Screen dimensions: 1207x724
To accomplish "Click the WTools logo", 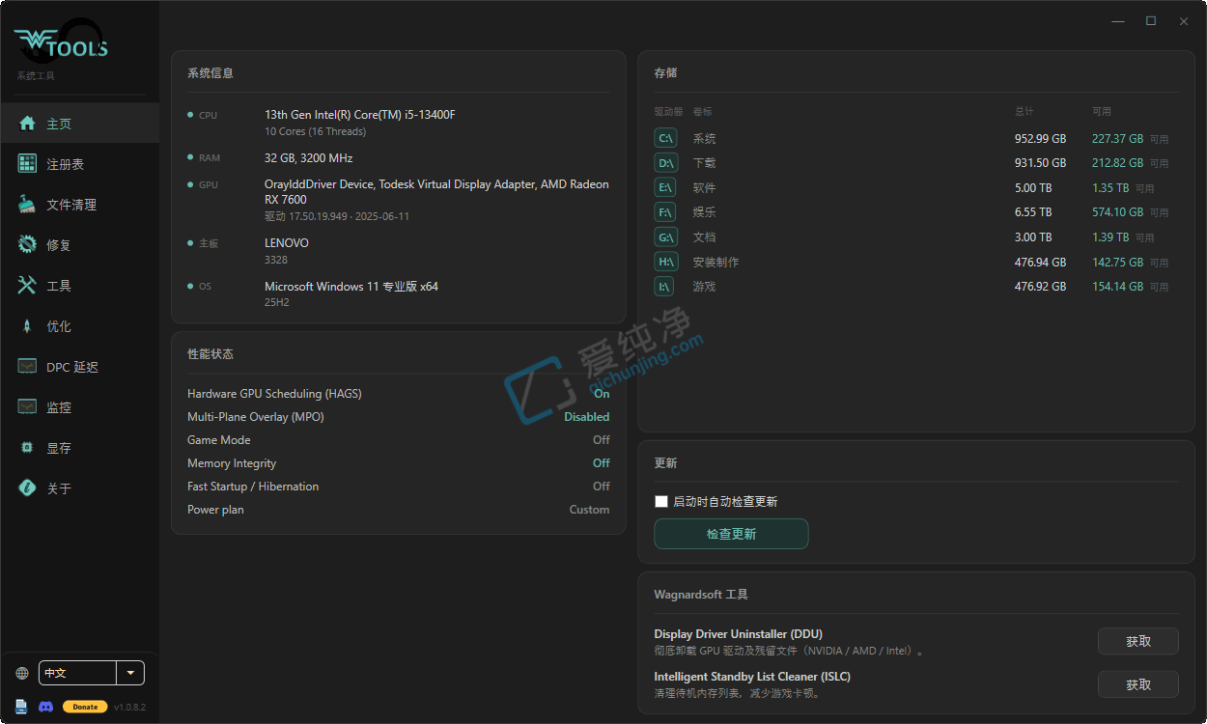I will coord(60,42).
